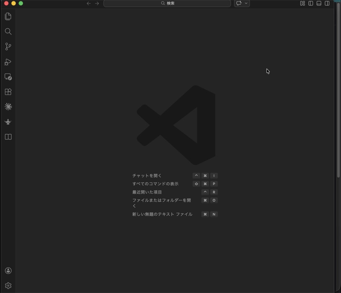341x293 pixels.
Task: Click the O key hint for open file
Action: click(214, 200)
